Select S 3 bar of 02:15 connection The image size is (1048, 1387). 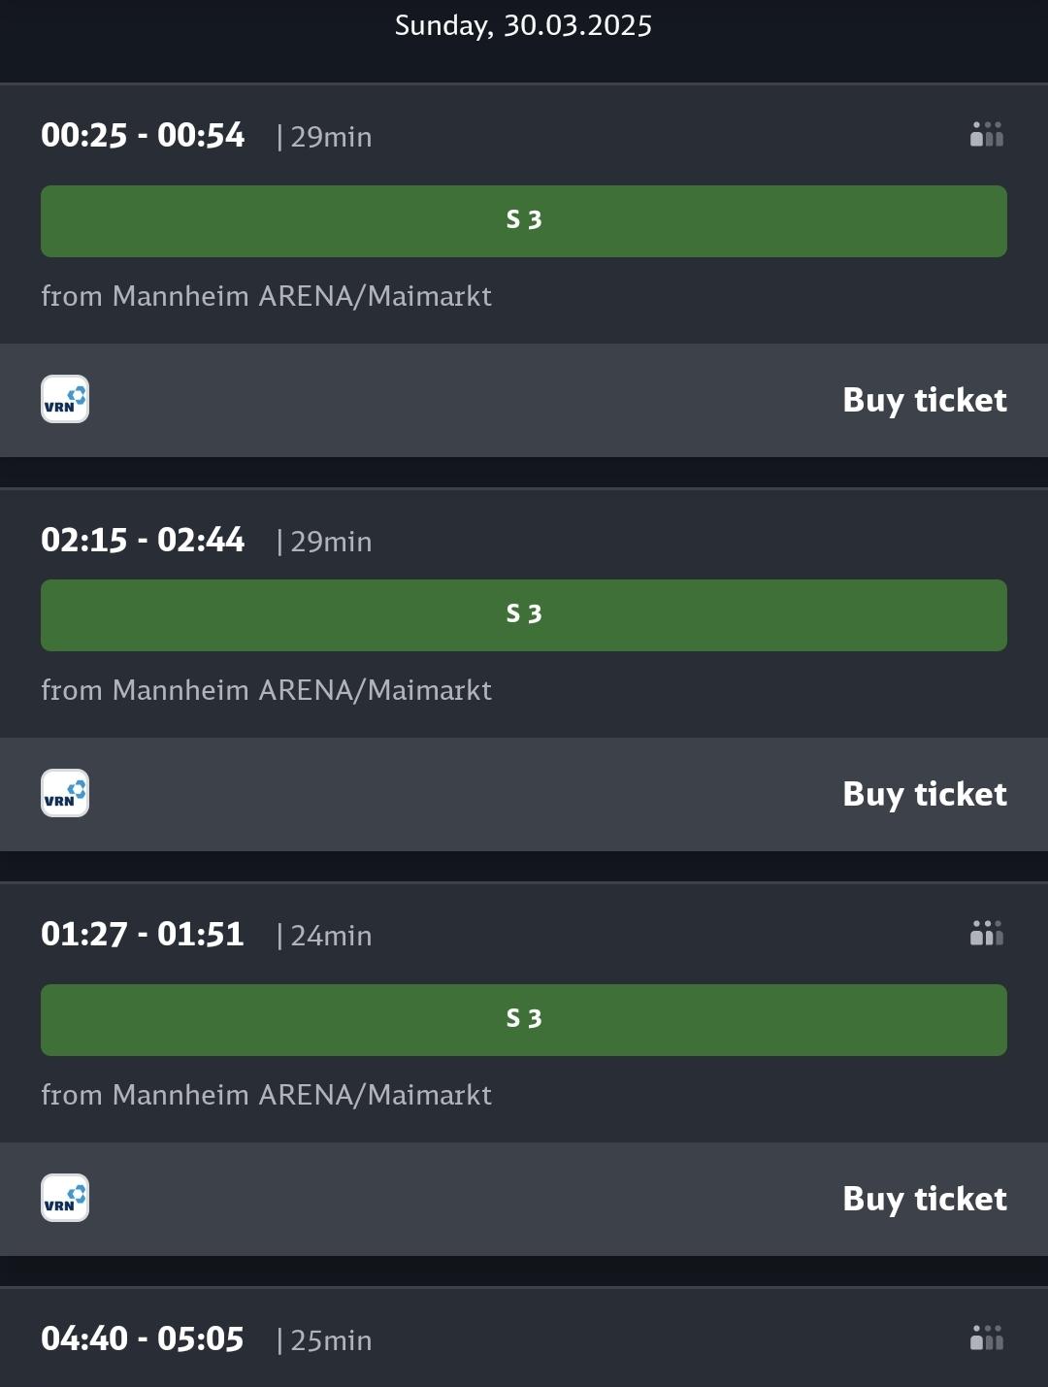click(524, 615)
